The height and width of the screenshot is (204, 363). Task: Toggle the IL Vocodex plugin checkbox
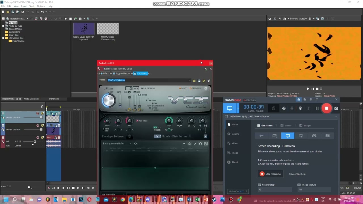click(x=135, y=74)
